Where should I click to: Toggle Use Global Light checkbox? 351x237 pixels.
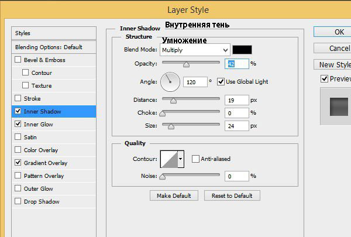(x=221, y=81)
